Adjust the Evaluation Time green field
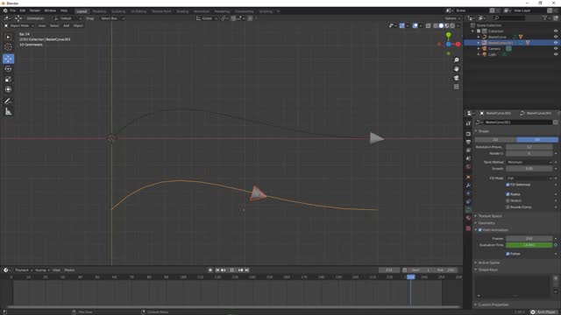 tap(529, 245)
